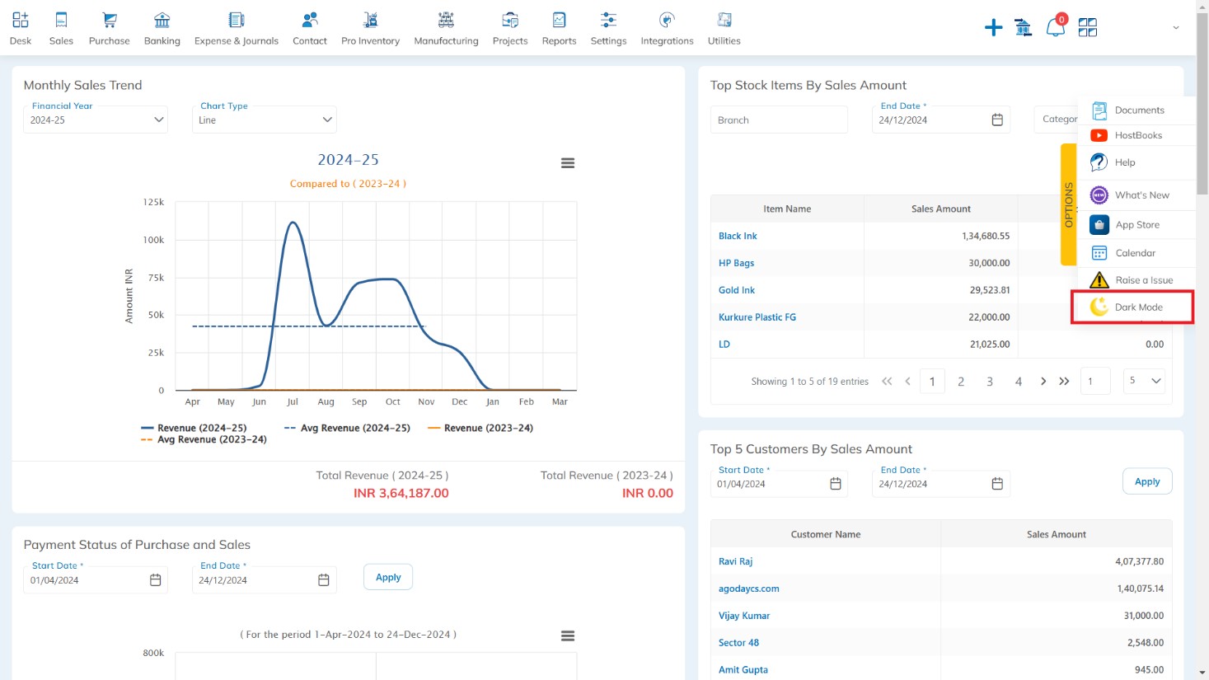The image size is (1209, 680).
Task: Open Calendar from options panel
Action: 1136,253
